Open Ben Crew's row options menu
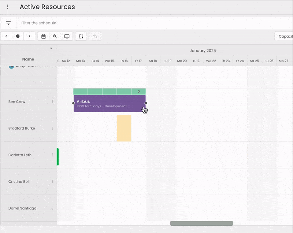 [x=53, y=101]
